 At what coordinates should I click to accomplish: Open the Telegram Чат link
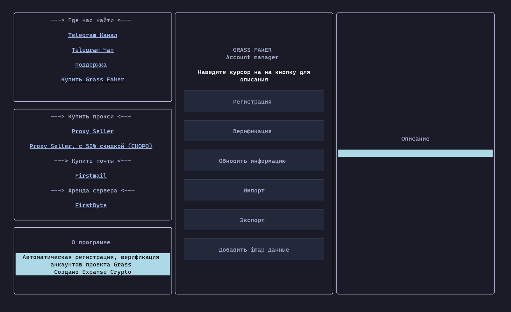coord(92,50)
